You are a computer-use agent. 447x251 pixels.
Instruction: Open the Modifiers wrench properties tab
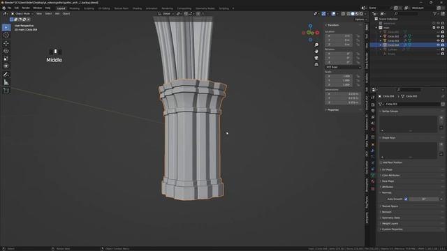[x=372, y=151]
